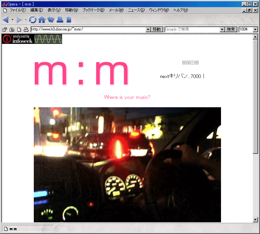Select the m:m page tab in the page bar
This screenshot has width=260, height=234.
click(28, 229)
